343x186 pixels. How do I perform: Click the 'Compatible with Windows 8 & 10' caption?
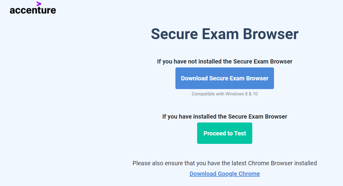(225, 94)
